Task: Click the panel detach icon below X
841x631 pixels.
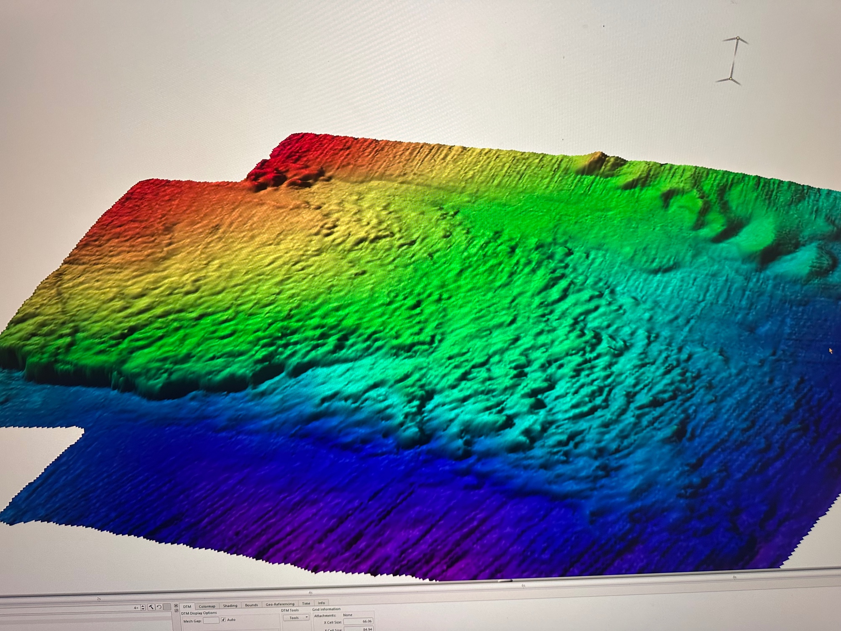Action: [176, 610]
